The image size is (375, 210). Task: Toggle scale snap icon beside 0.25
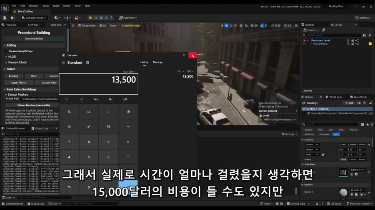[x=272, y=25]
